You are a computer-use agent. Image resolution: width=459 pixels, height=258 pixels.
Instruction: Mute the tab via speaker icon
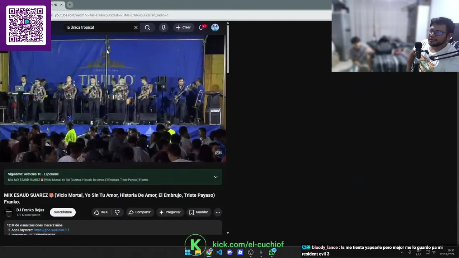[x=56, y=5]
